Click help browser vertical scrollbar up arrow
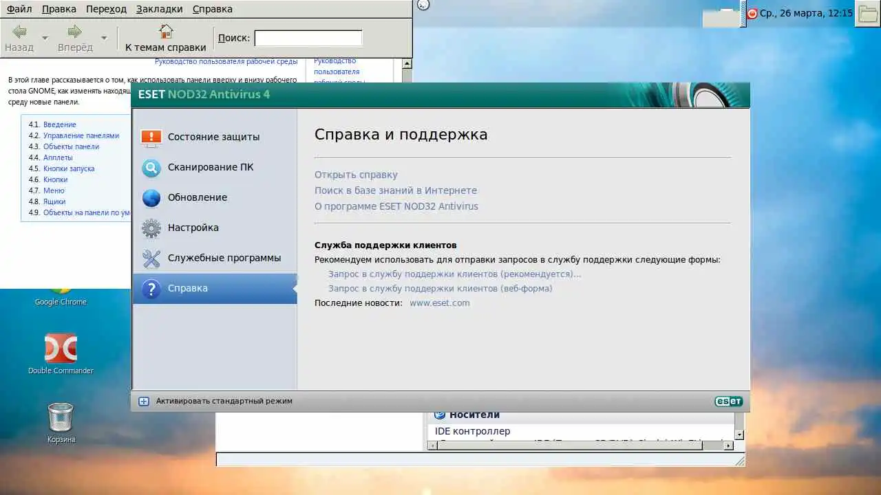This screenshot has height=495, width=881. click(407, 64)
